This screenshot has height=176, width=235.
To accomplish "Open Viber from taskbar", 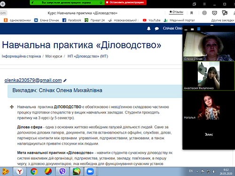I will click(63, 171).
